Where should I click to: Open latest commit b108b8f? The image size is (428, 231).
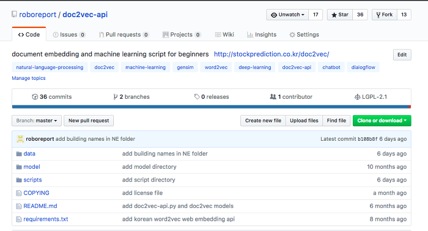pyautogui.click(x=367, y=139)
